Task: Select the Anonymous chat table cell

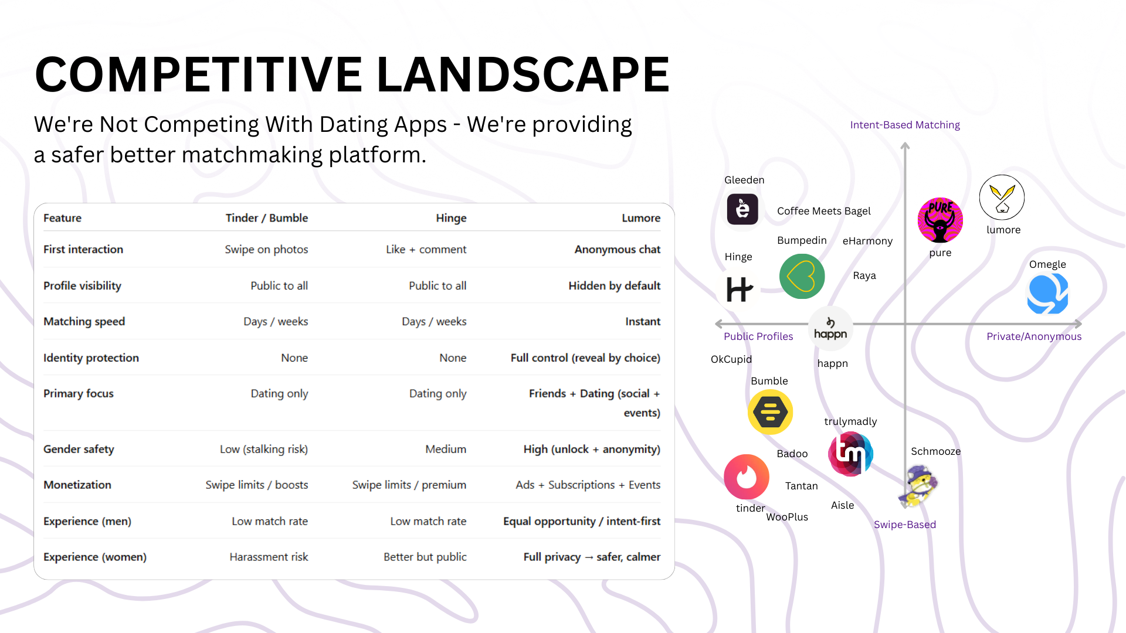Action: coord(617,249)
